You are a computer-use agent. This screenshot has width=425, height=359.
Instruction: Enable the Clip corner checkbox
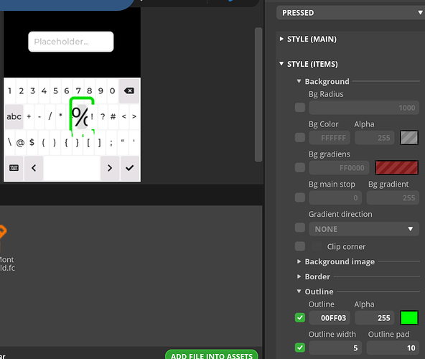coord(300,246)
